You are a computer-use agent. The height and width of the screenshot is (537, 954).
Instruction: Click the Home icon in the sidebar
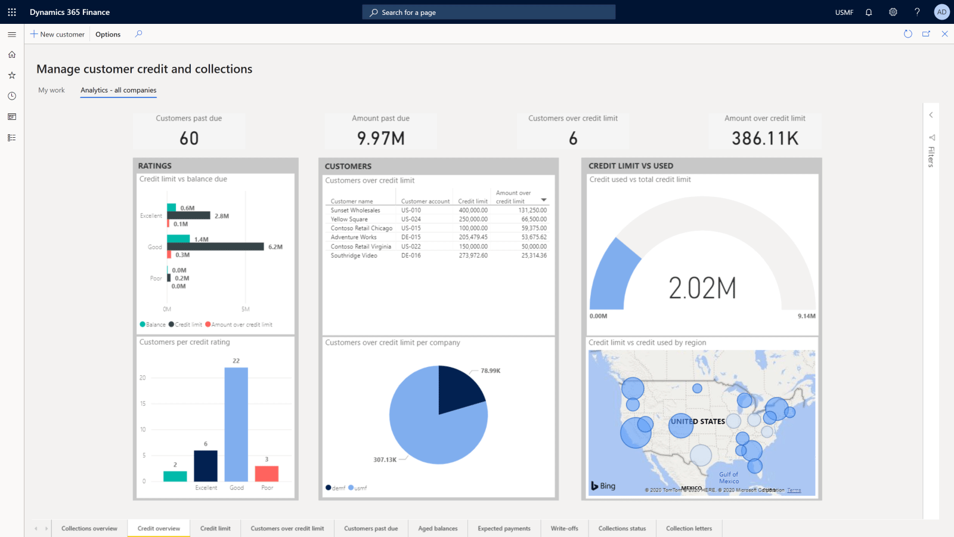(x=12, y=54)
